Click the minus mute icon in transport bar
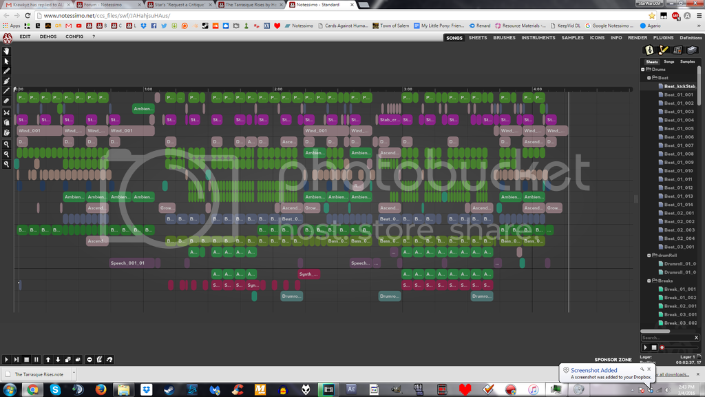Viewport: 705px width, 397px height. [90, 359]
